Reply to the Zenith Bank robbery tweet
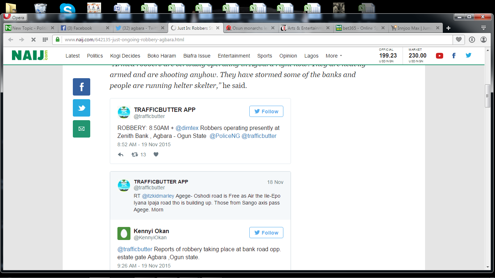495x278 pixels. (121, 155)
